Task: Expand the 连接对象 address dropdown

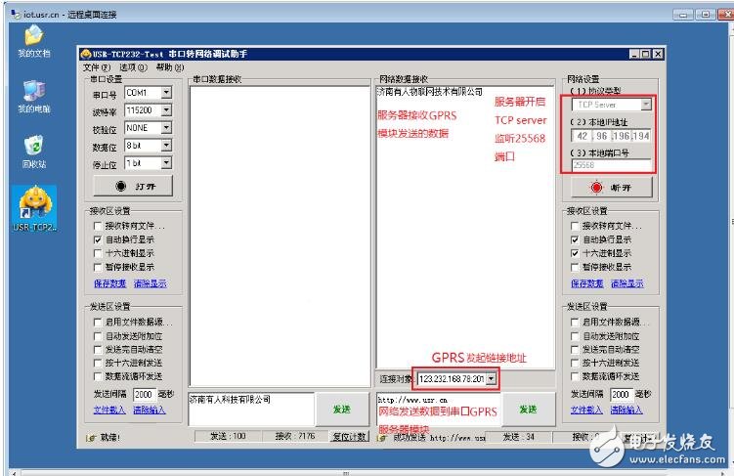Action: coord(491,378)
